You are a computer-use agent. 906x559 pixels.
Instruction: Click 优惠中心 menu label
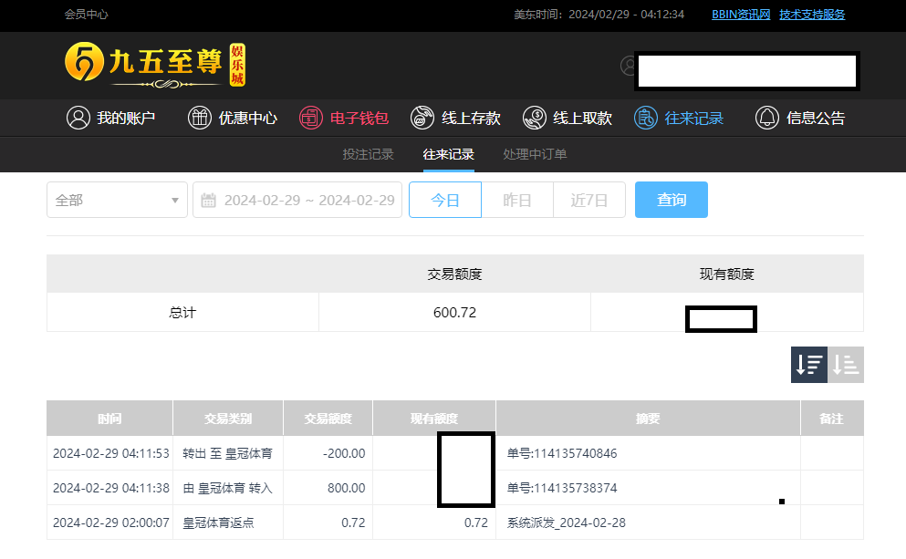248,118
